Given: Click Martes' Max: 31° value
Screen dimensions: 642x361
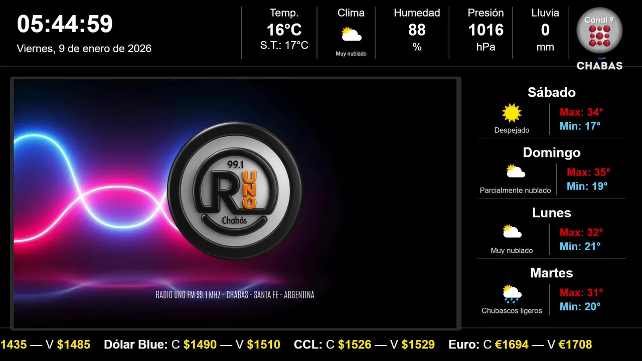Looking at the screenshot, I should (x=581, y=292).
